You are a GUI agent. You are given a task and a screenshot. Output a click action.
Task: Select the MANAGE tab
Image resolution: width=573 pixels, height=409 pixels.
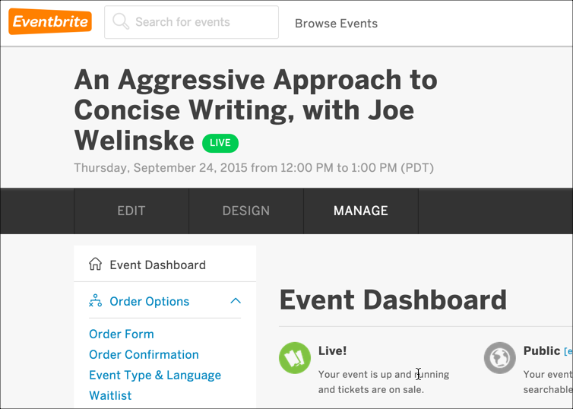click(x=360, y=211)
